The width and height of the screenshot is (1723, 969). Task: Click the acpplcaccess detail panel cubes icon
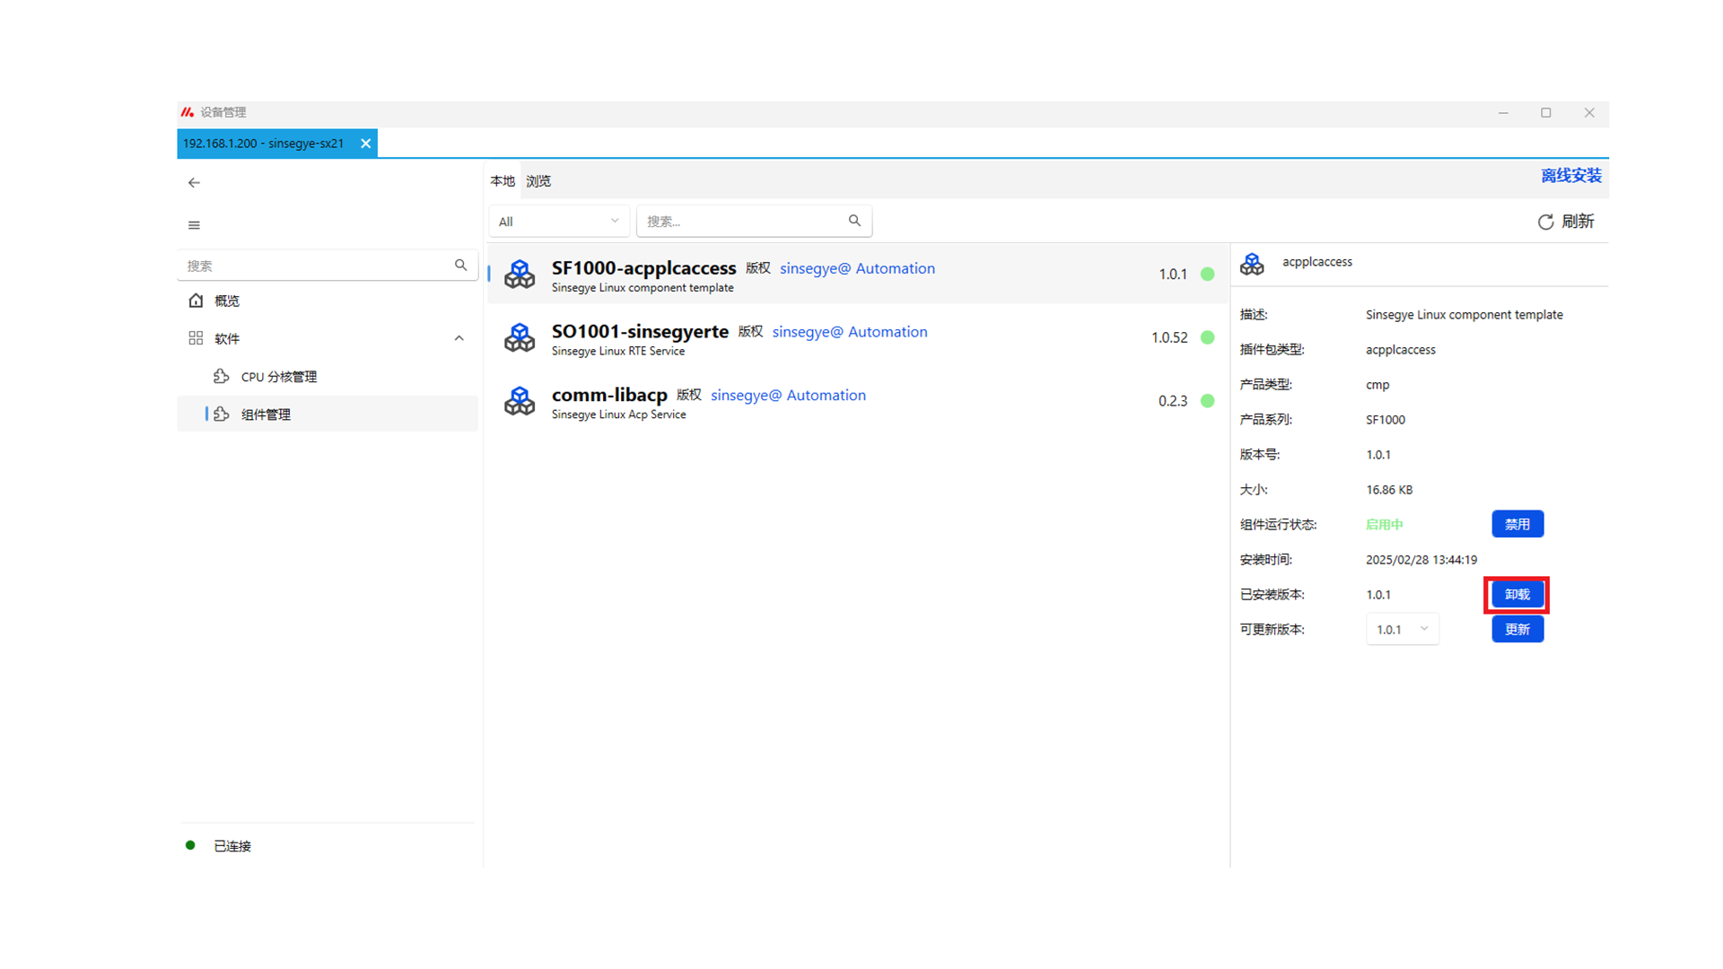1252,263
